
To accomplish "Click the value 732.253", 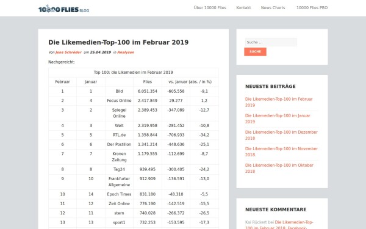I will click(x=148, y=222).
